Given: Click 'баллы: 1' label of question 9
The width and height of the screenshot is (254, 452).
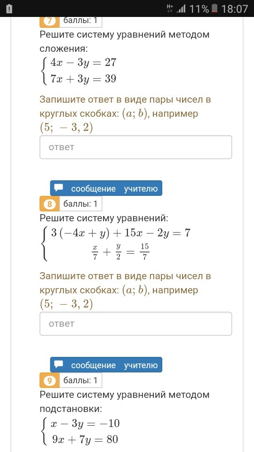Looking at the screenshot, I should click(80, 380).
